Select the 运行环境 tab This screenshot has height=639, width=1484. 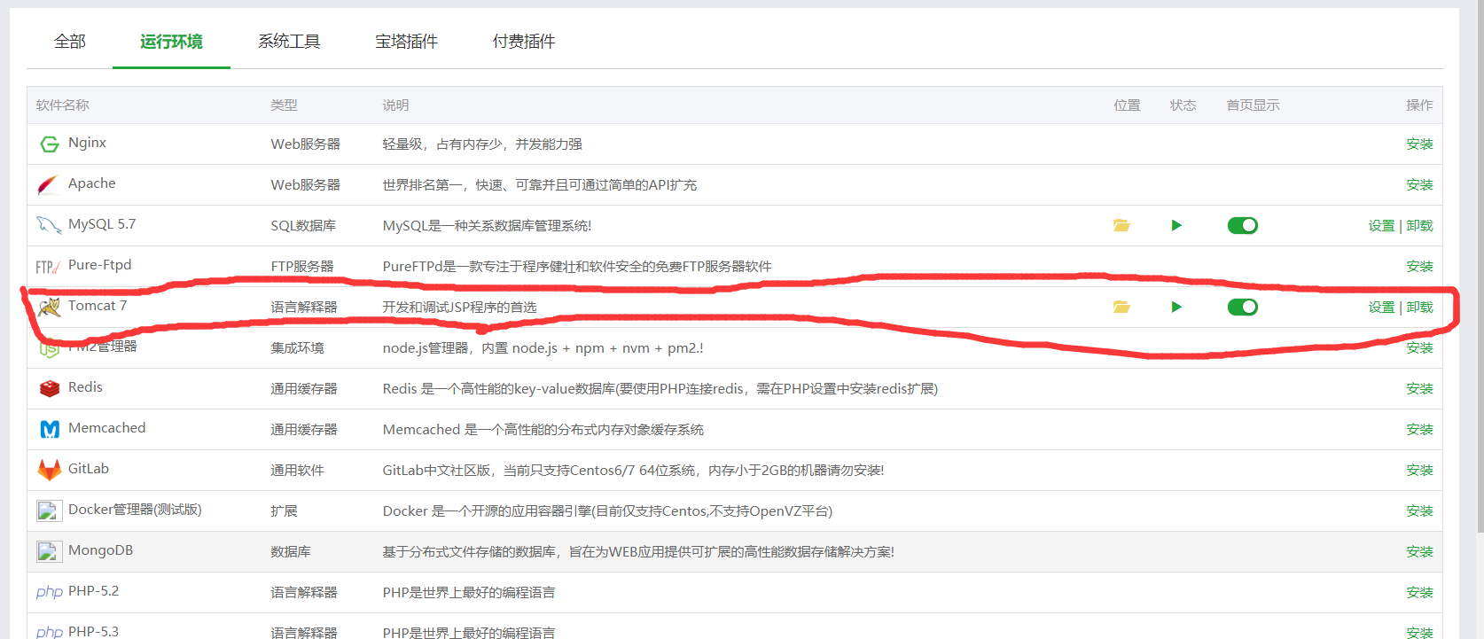click(x=171, y=42)
